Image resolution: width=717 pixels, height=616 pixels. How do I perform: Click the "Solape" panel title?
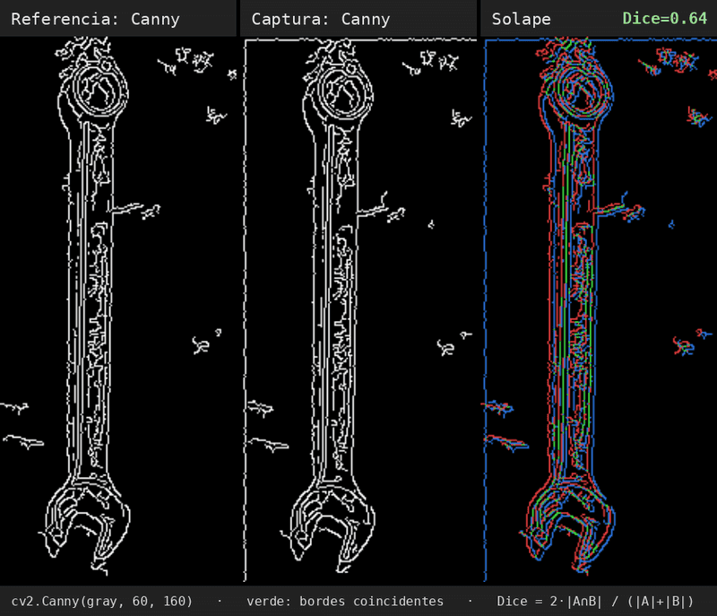point(521,19)
